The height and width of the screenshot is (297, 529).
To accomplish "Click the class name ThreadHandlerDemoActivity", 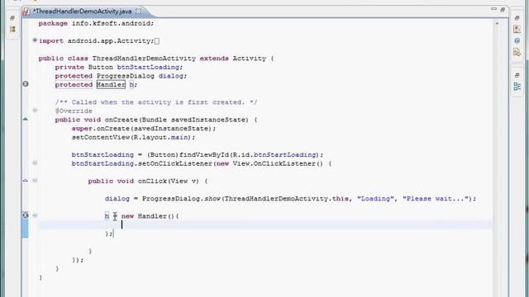I will pos(144,59).
